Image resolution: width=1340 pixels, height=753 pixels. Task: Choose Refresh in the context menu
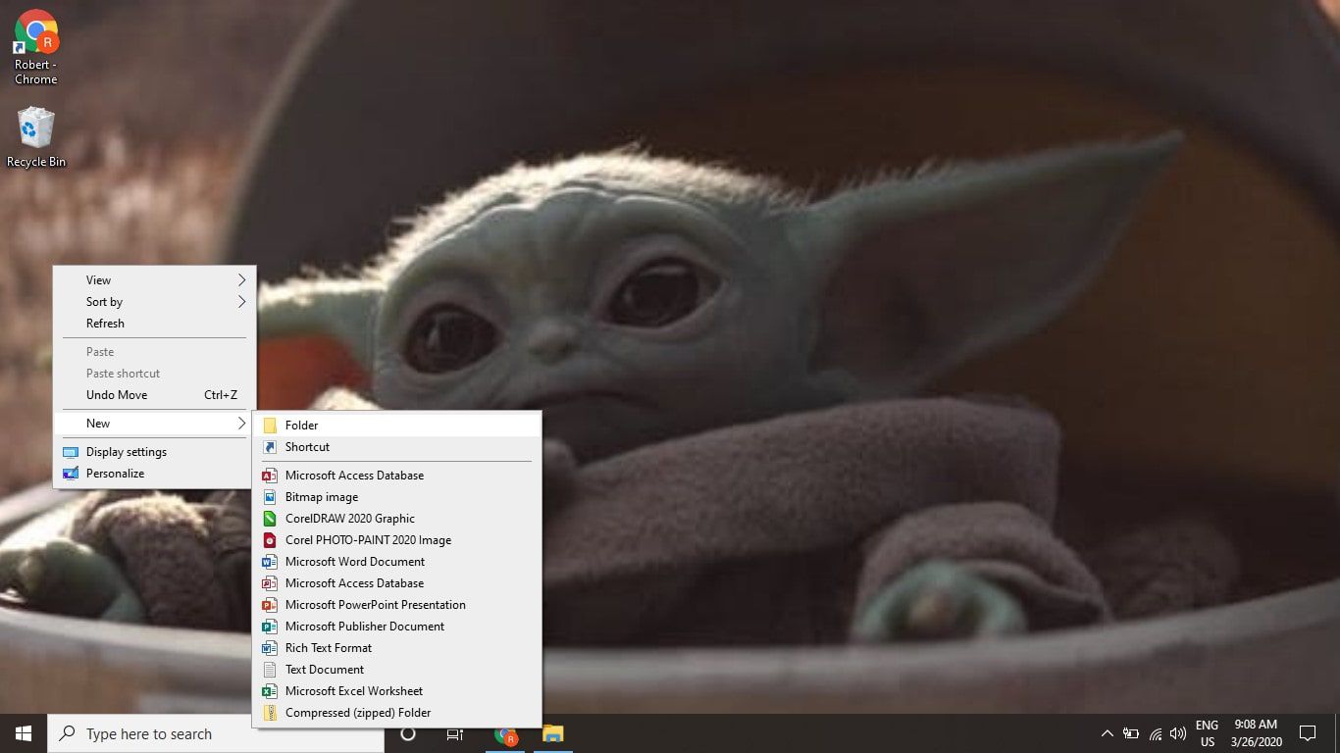click(106, 324)
